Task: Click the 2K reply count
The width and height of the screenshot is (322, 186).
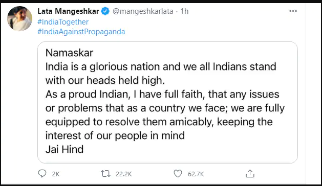Action: point(56,174)
